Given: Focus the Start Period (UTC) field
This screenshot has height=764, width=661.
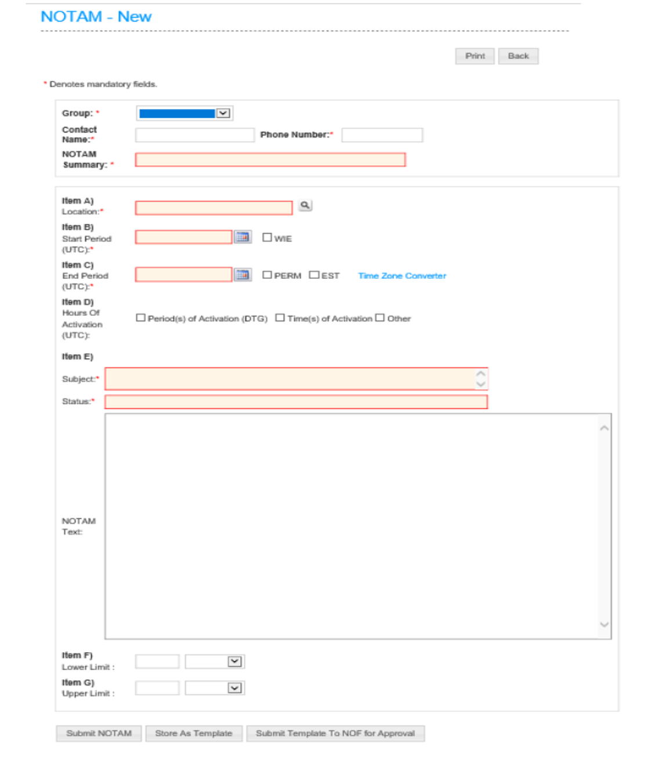Looking at the screenshot, I should point(183,237).
